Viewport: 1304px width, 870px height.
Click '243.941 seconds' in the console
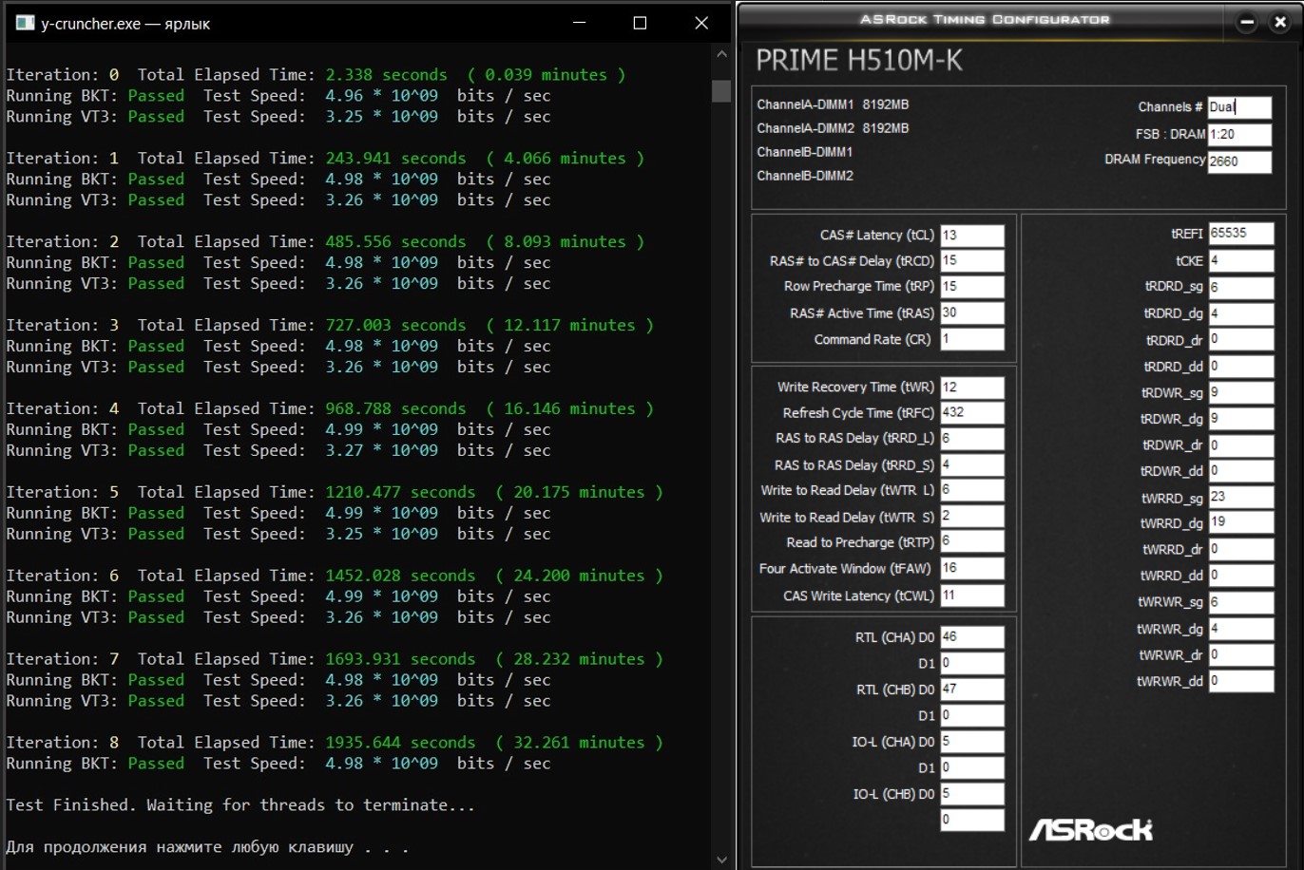coord(395,159)
